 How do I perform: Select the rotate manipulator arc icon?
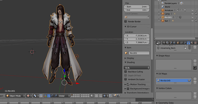[x=52, y=96]
